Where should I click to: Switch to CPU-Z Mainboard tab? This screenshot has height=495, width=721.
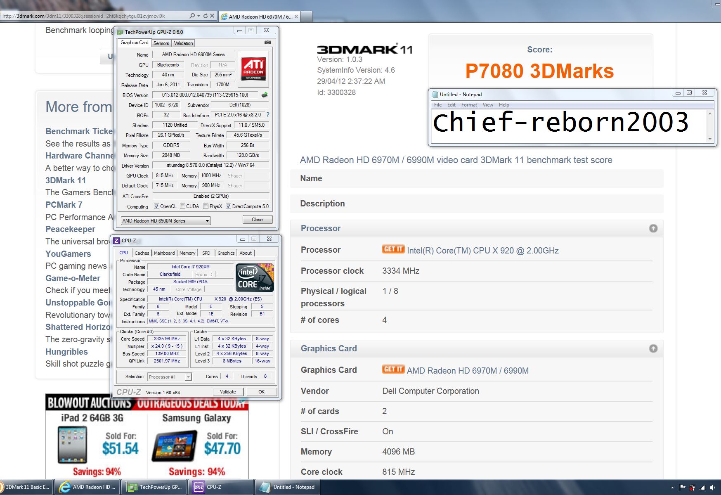[x=164, y=253]
